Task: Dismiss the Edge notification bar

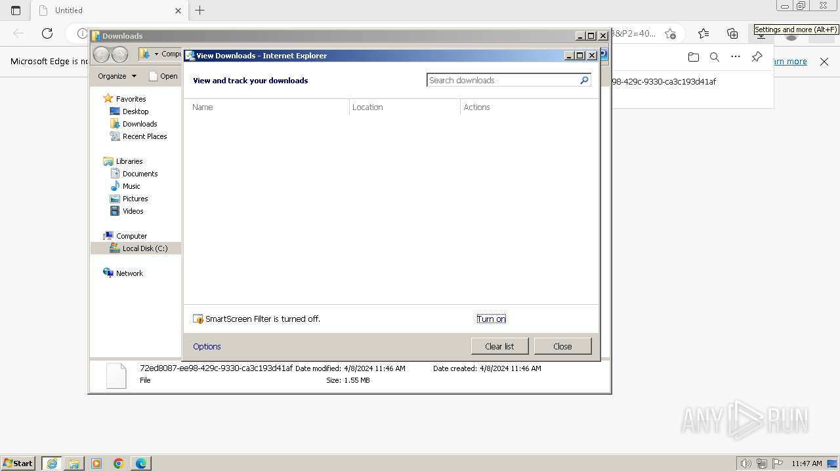Action: [824, 62]
